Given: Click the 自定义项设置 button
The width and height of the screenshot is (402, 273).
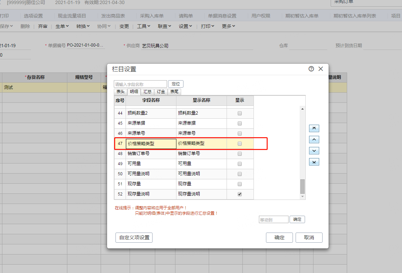Looking at the screenshot, I should [x=134, y=238].
